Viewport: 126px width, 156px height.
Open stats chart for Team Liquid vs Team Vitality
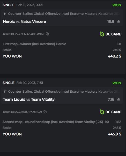pos(118,99)
